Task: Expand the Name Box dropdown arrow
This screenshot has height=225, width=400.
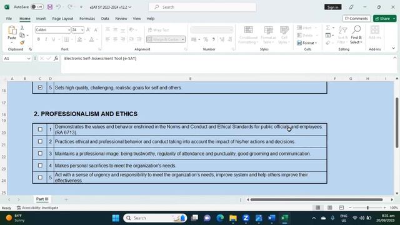Action: (x=29, y=58)
